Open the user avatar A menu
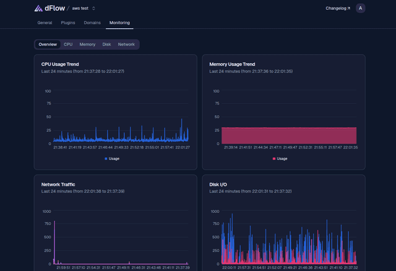This screenshot has width=396, height=271. (x=360, y=8)
